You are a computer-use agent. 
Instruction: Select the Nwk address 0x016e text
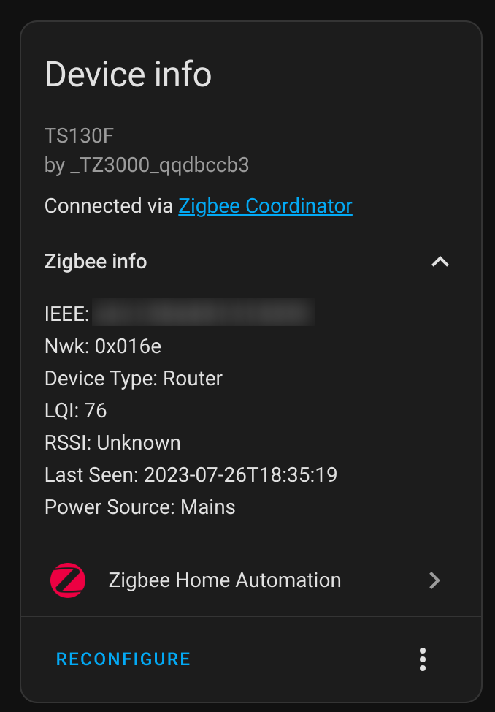click(x=103, y=346)
